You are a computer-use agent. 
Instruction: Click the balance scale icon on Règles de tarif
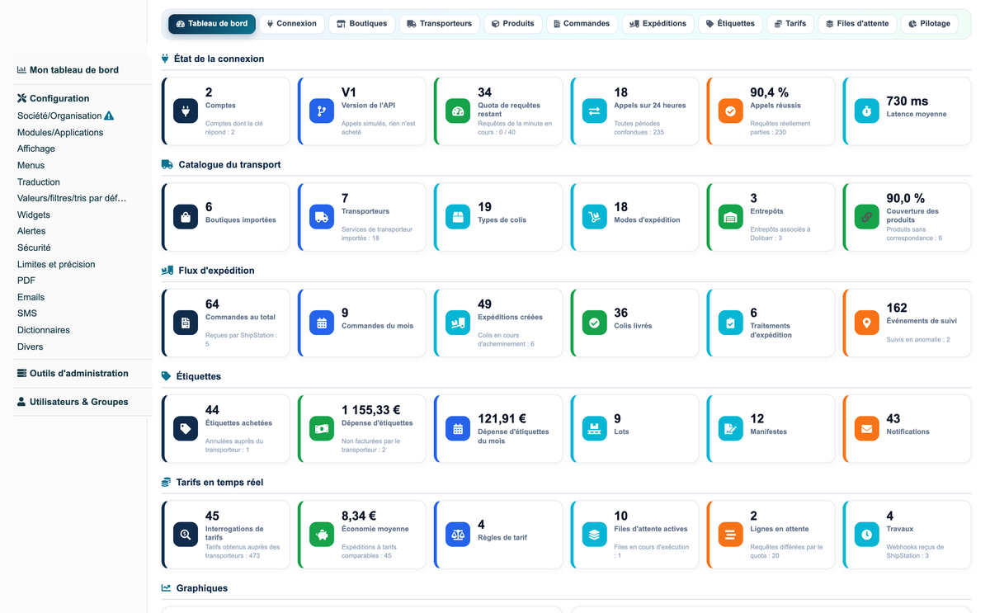point(458,535)
